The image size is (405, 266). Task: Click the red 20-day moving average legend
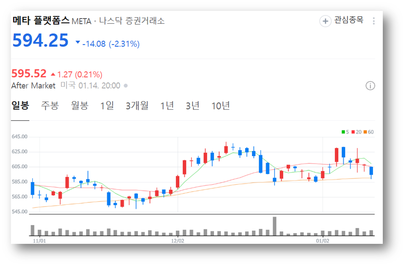point(356,132)
